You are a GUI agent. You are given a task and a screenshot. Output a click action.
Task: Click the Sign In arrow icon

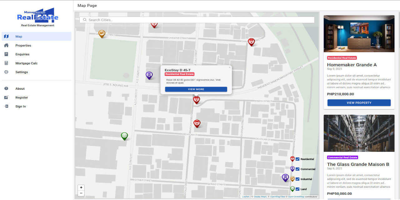click(x=6, y=106)
